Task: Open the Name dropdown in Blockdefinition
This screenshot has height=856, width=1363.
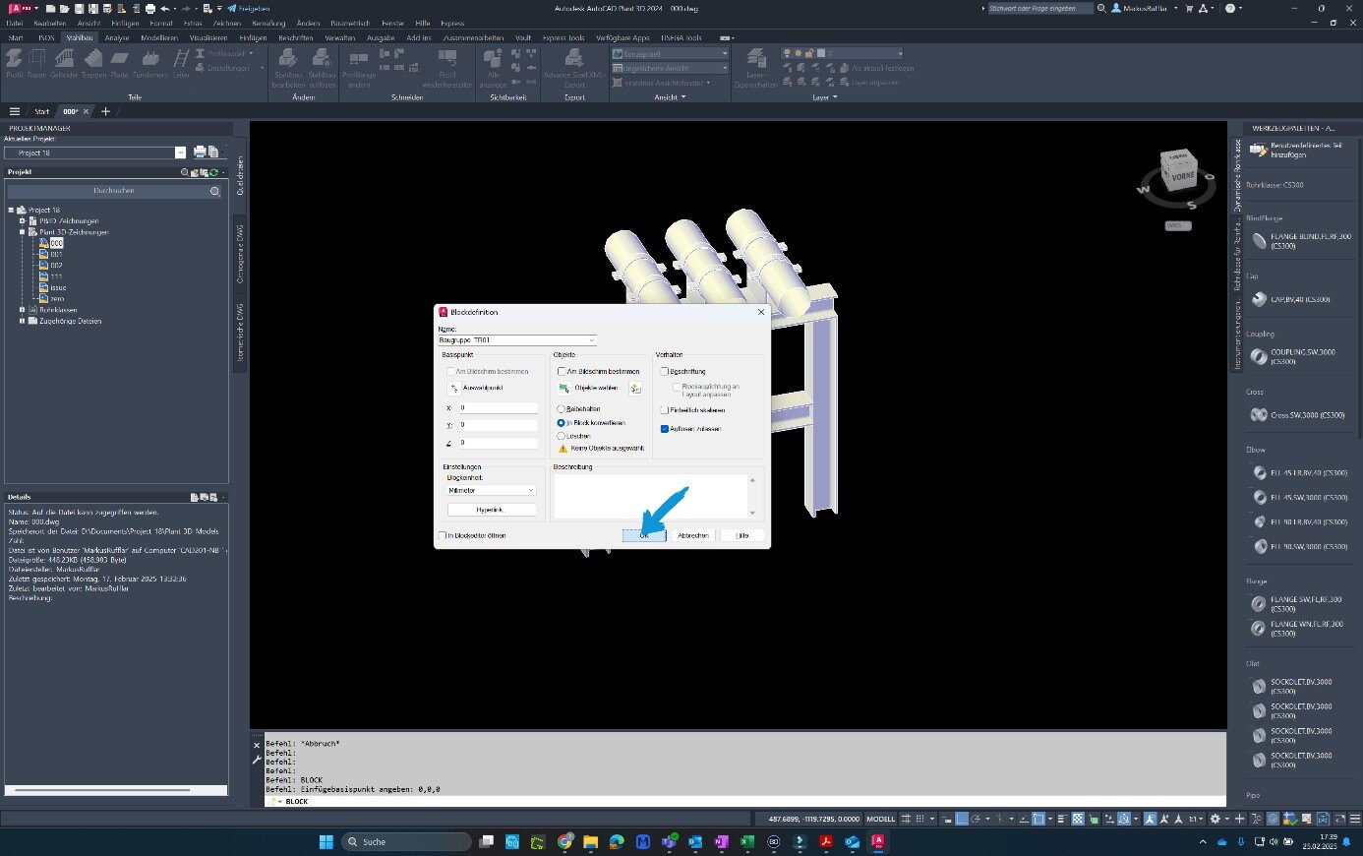Action: coord(591,340)
